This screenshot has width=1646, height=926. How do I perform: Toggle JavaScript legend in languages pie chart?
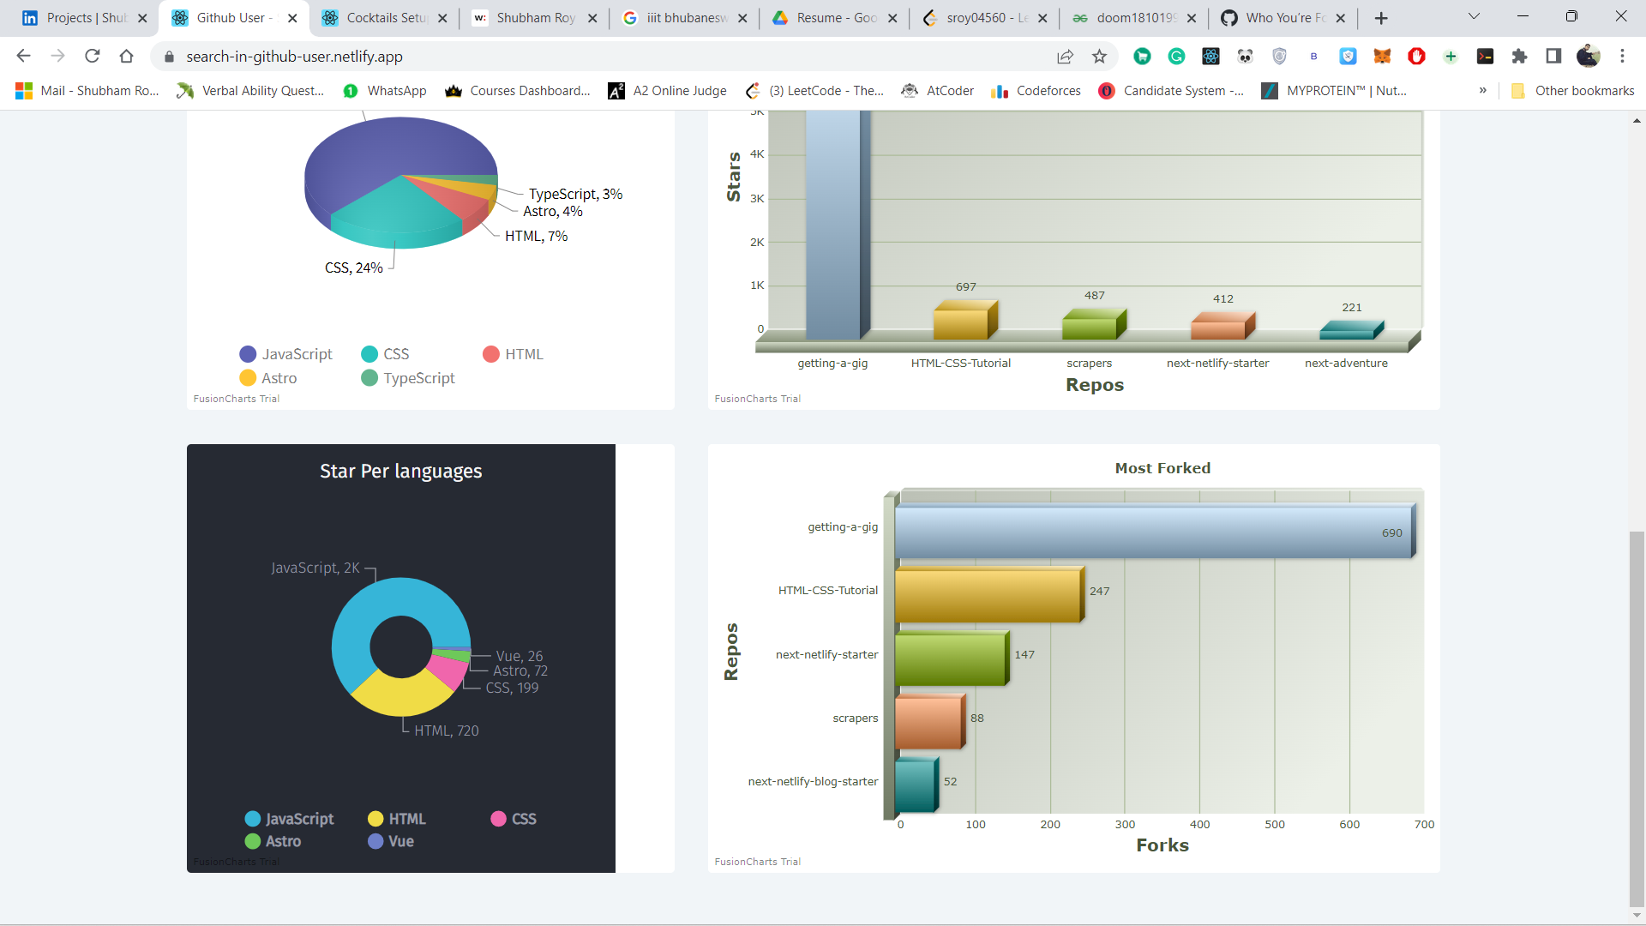pos(286,354)
